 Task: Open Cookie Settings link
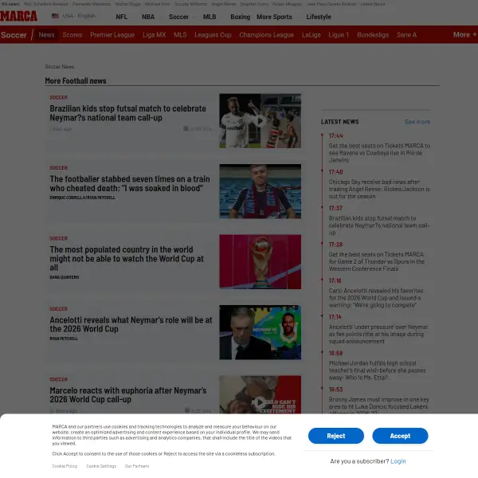pyautogui.click(x=101, y=466)
